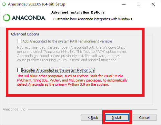Click the 'Customize how Anaconda integrates with Windows' subtitle
The height and width of the screenshot is (125, 161).
pos(93,19)
